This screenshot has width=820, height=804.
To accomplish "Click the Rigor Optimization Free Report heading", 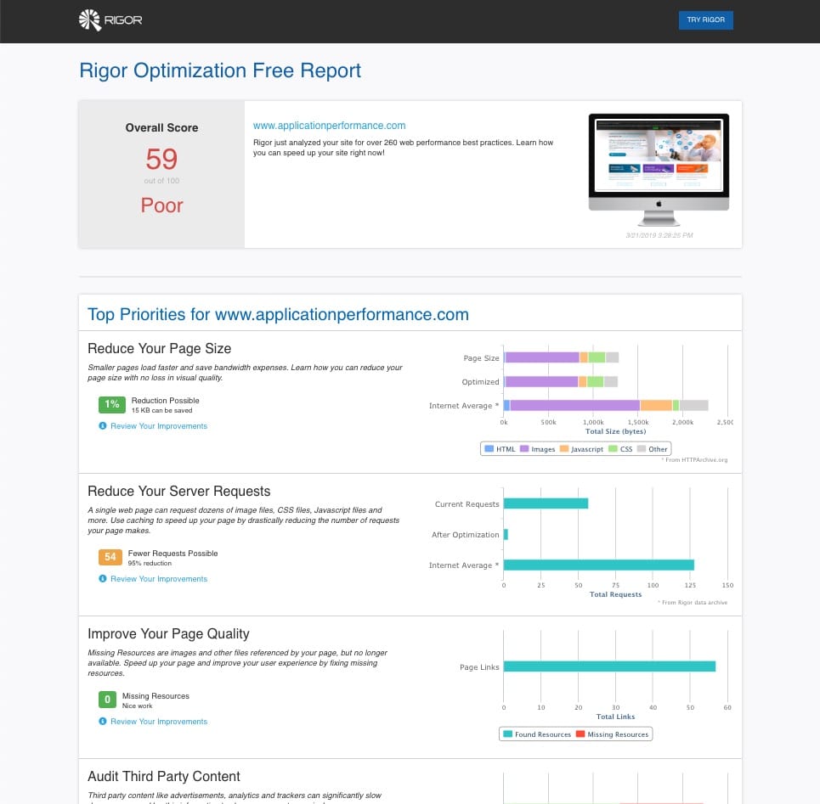I will click(220, 70).
